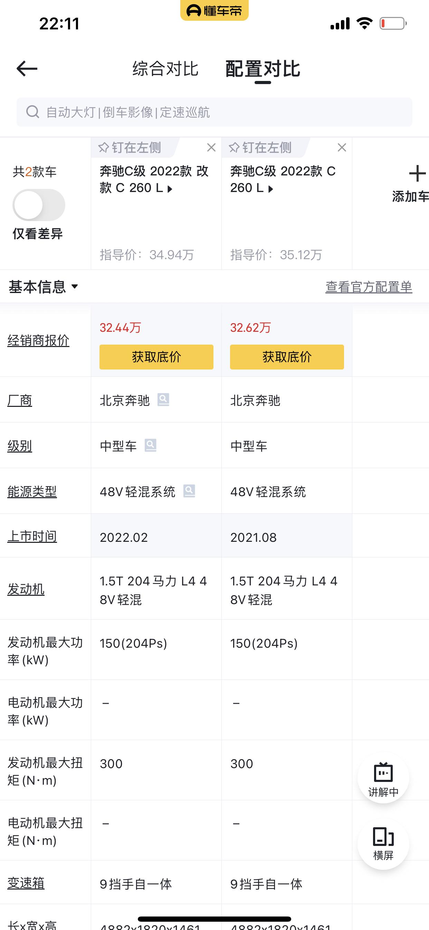Tap the plus icon to add car
The height and width of the screenshot is (930, 429).
tap(417, 173)
